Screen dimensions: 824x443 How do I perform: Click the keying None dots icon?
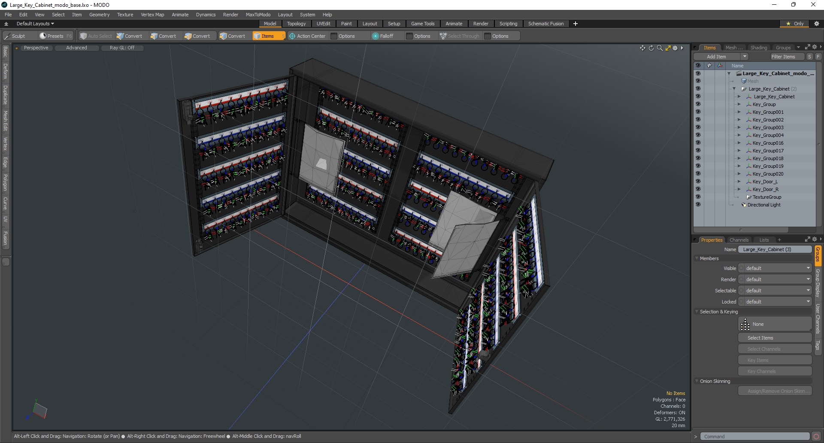click(x=745, y=325)
